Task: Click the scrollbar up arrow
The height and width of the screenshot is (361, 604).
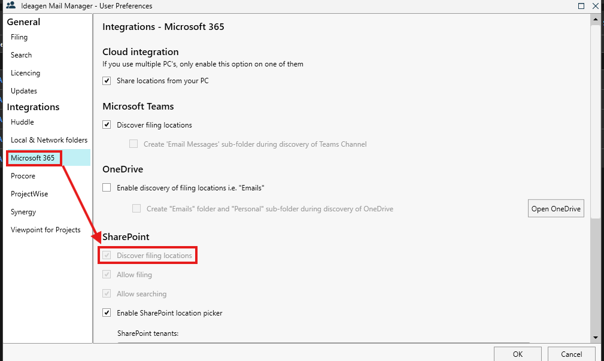Action: point(595,20)
